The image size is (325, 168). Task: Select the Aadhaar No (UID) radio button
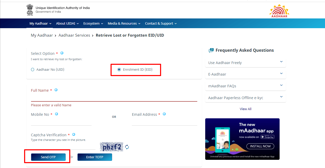click(x=33, y=69)
